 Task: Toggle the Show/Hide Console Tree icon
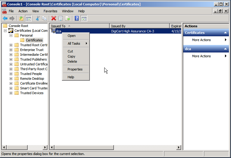[28, 19]
